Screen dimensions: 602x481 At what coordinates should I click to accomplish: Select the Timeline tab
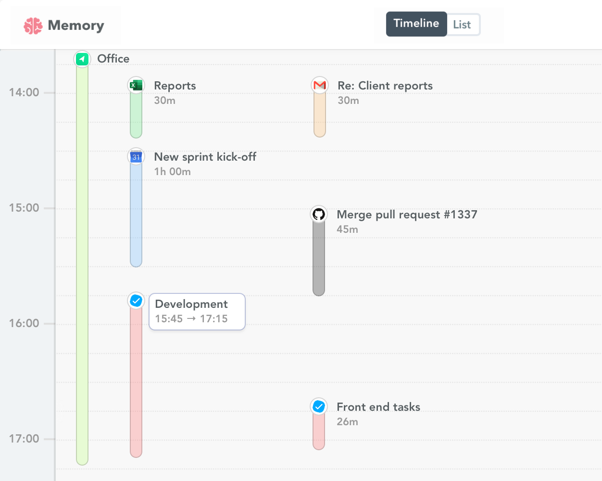tap(416, 24)
